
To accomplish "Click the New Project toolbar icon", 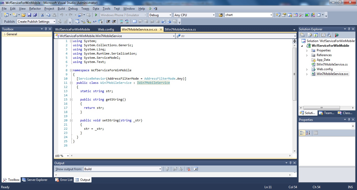I will point(6,15).
